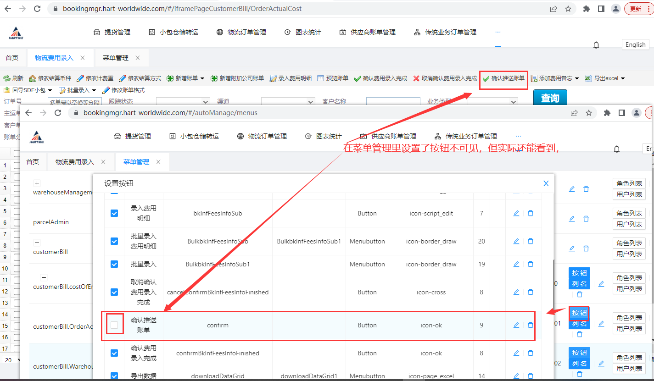This screenshot has height=381, width=654.
Task: Click the edit pencil icon in the confirm row
Action: pos(516,325)
